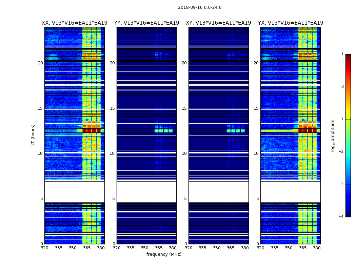This screenshot has width=356, height=271.
Task: Click the YY, V13*V16=EA11*EA19 panel title
Action: pos(147,23)
